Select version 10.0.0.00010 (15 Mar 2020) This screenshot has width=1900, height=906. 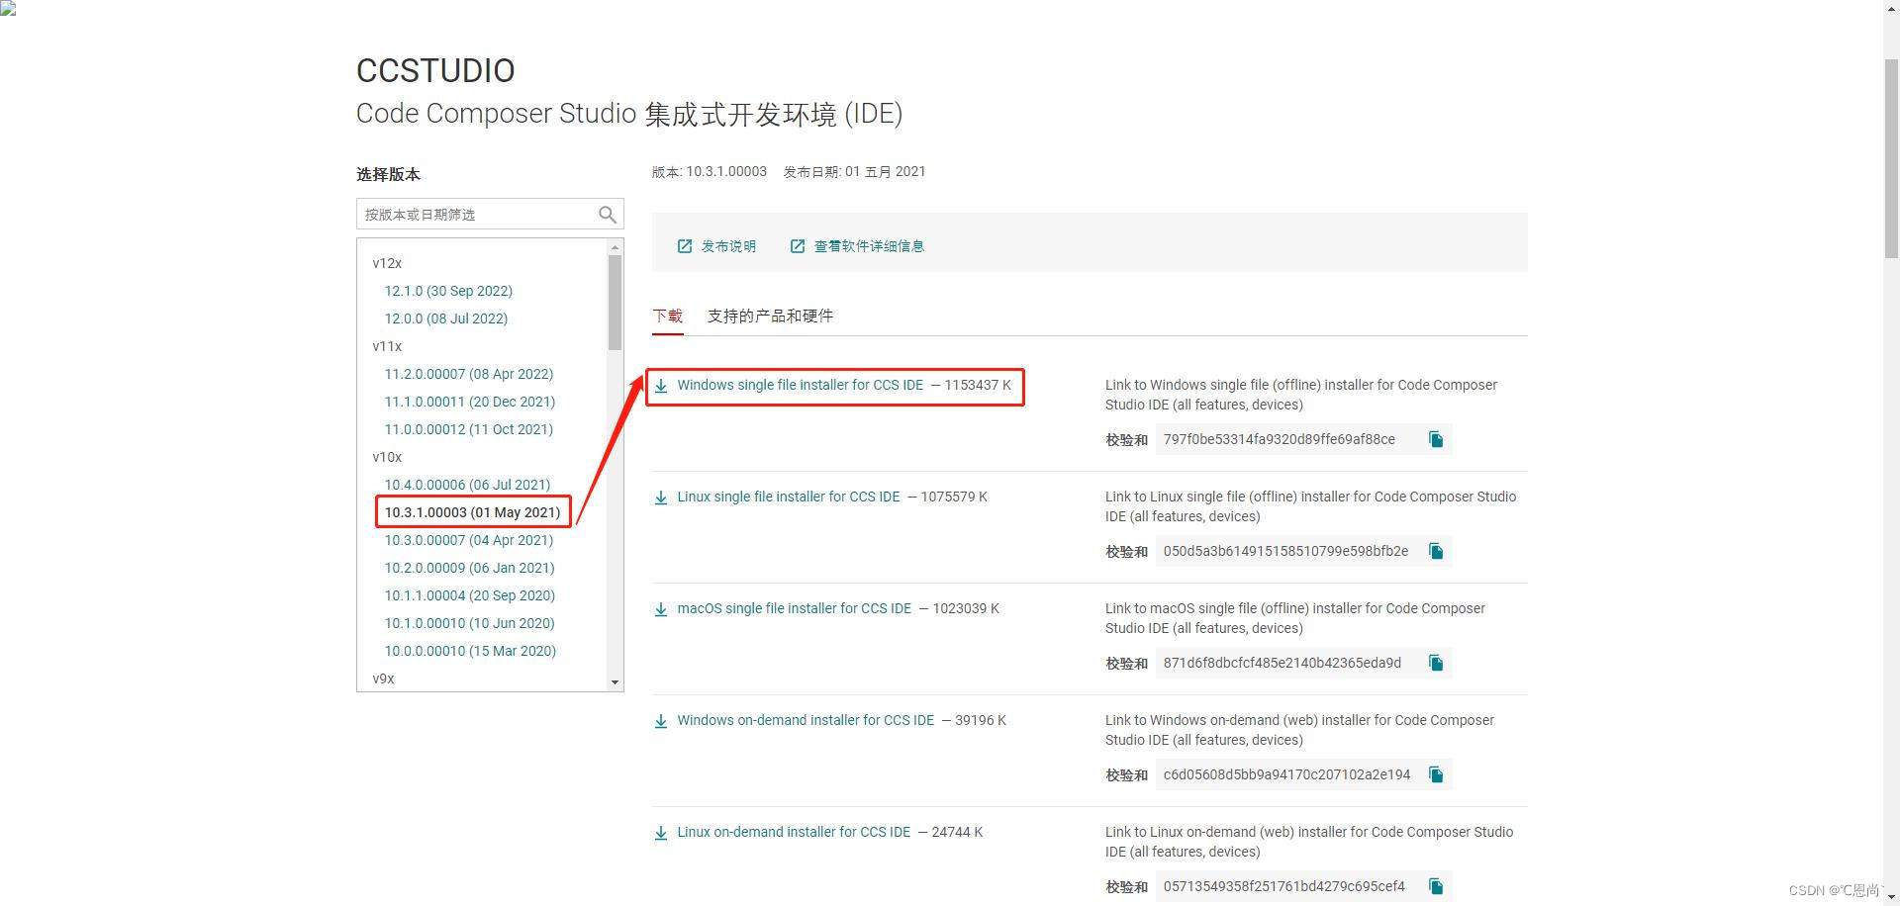(470, 651)
